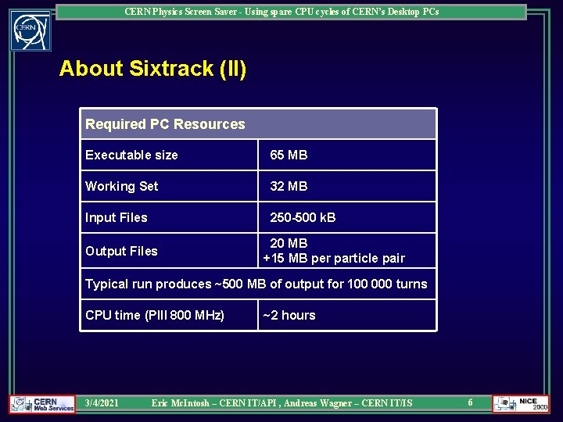563x422 pixels.
Task: Click the CERN logo in top-left corner
Action: tap(30, 30)
